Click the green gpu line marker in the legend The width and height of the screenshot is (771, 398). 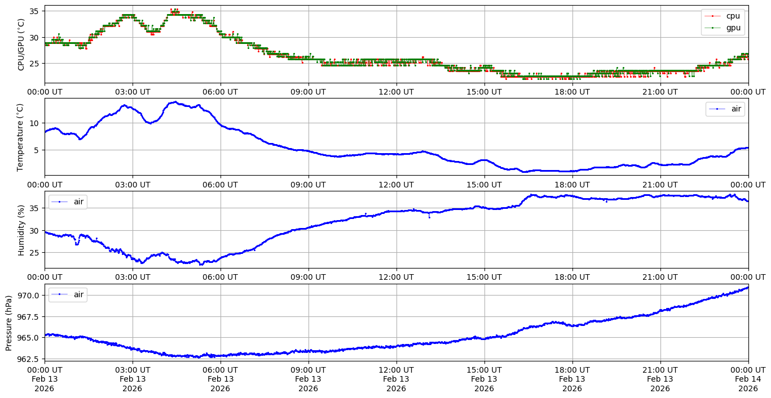click(714, 28)
